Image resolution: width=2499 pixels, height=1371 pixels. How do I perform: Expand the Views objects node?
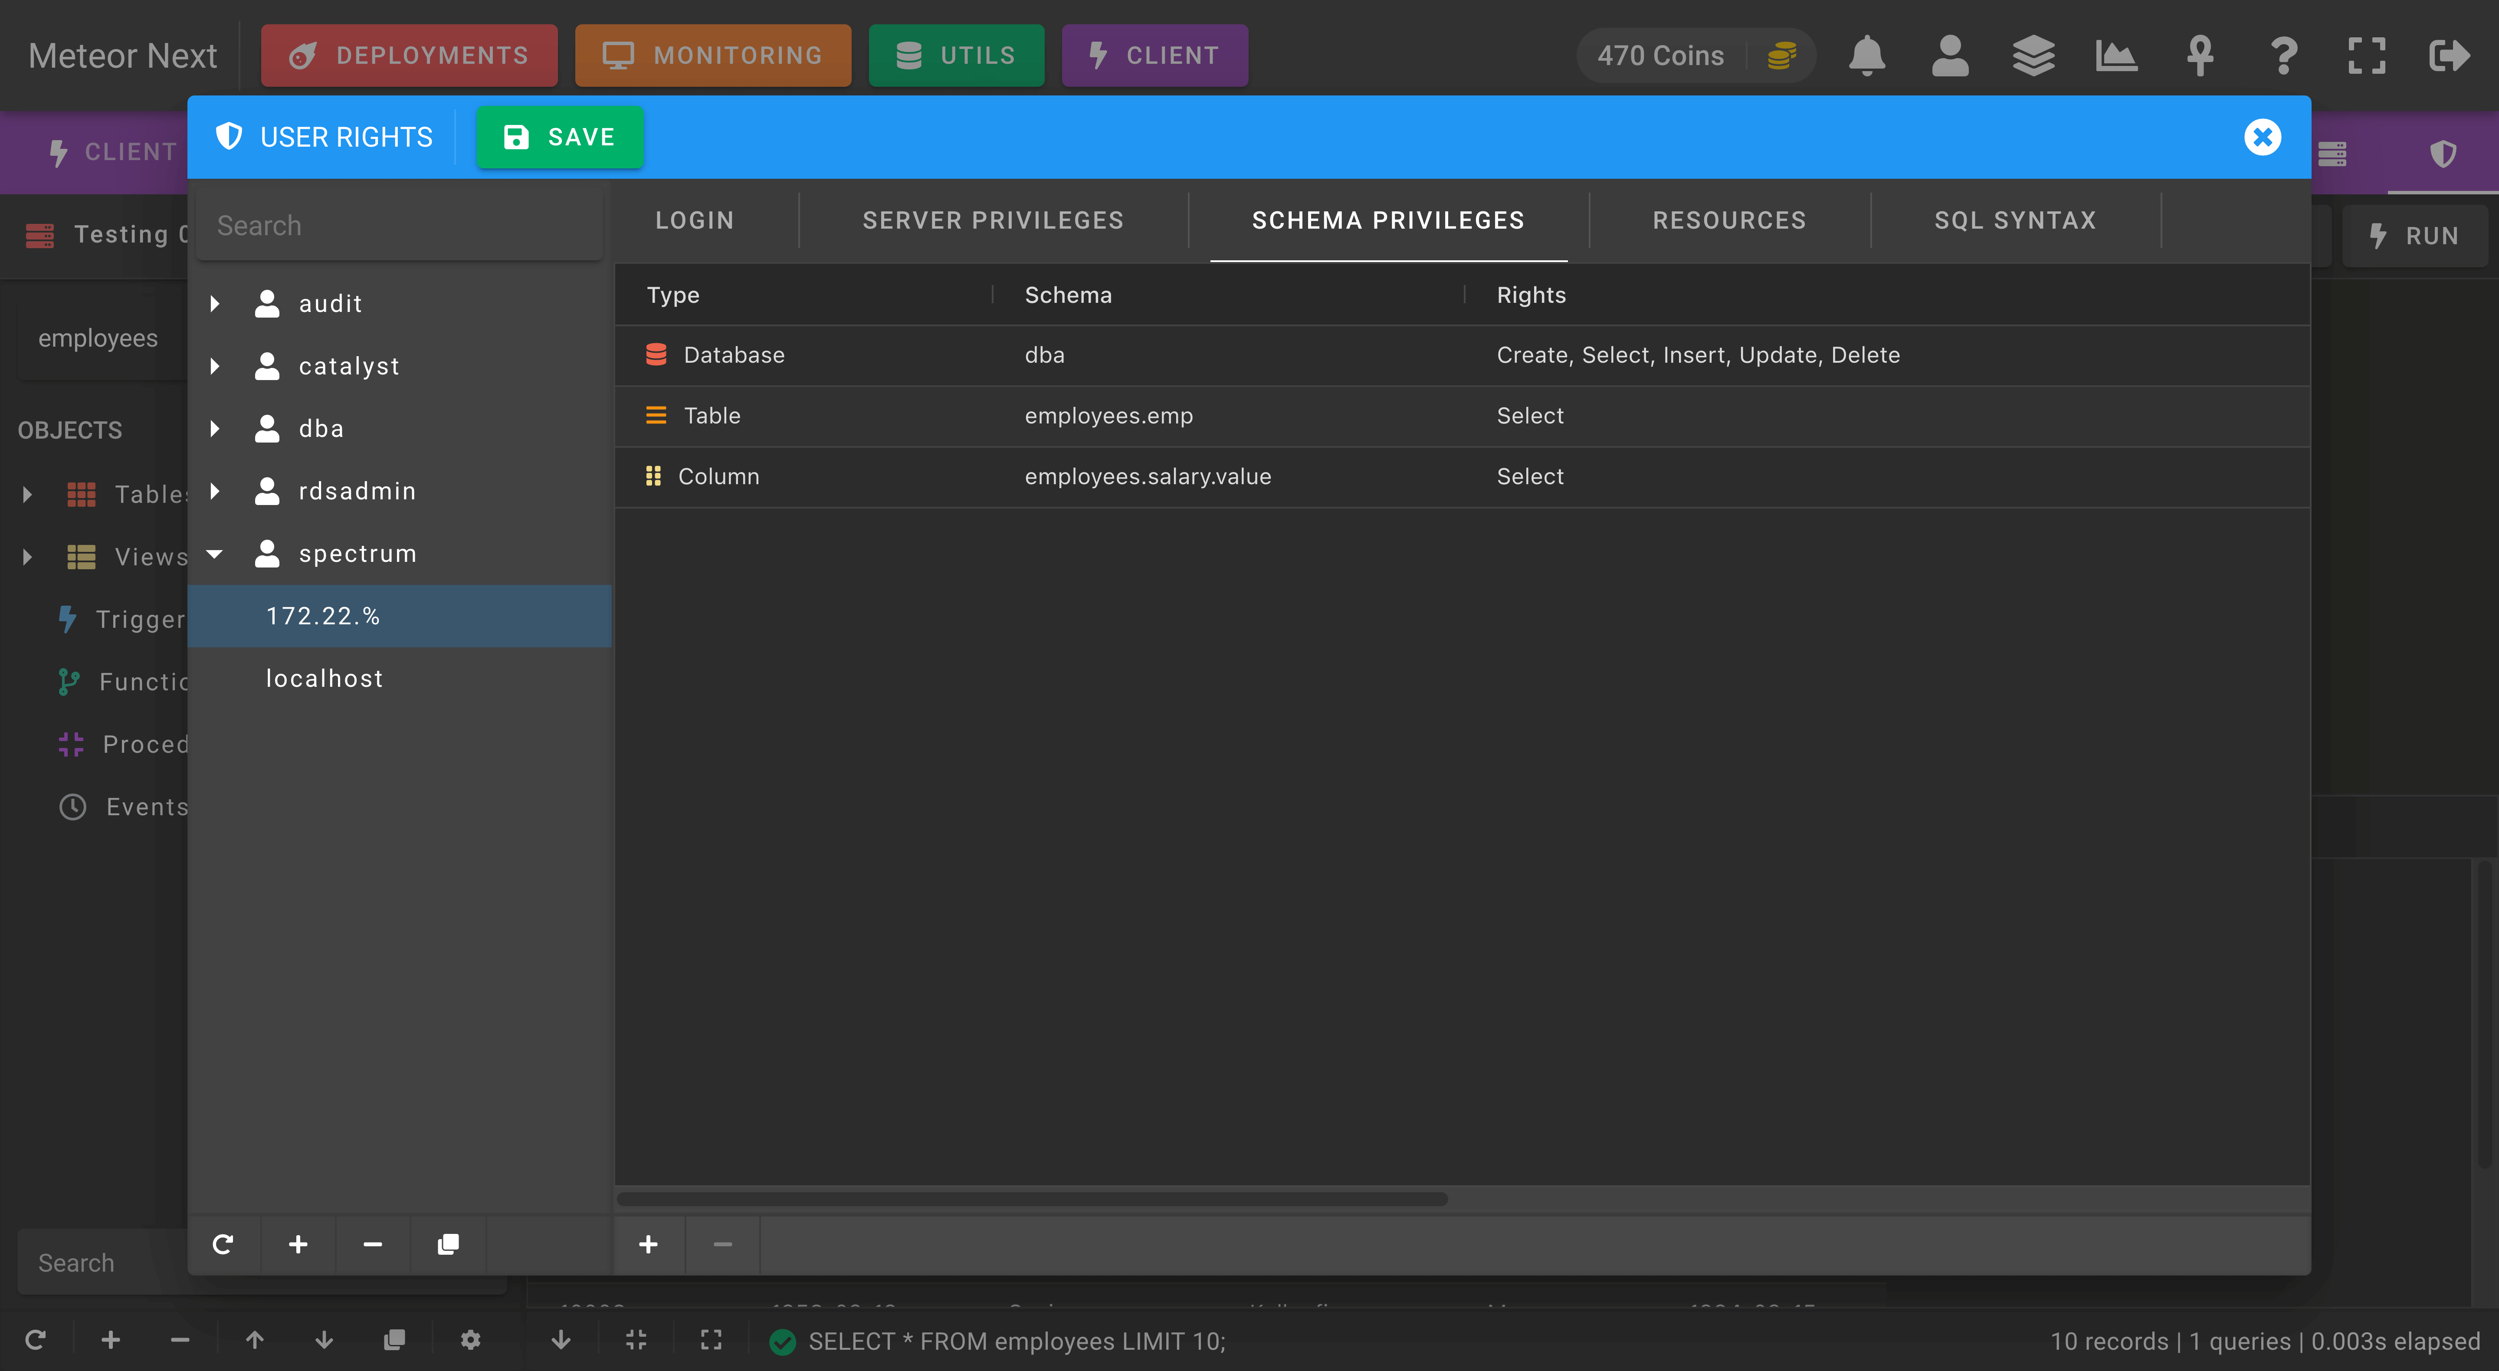(x=27, y=557)
